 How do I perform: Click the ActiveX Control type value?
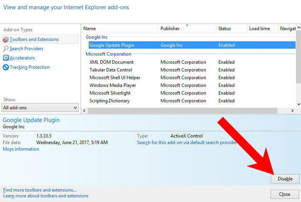186,136
